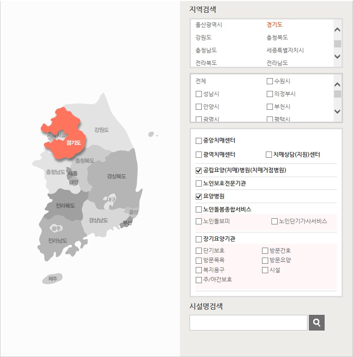
Task: Select 제주 island on the map
Action: pyautogui.click(x=53, y=278)
